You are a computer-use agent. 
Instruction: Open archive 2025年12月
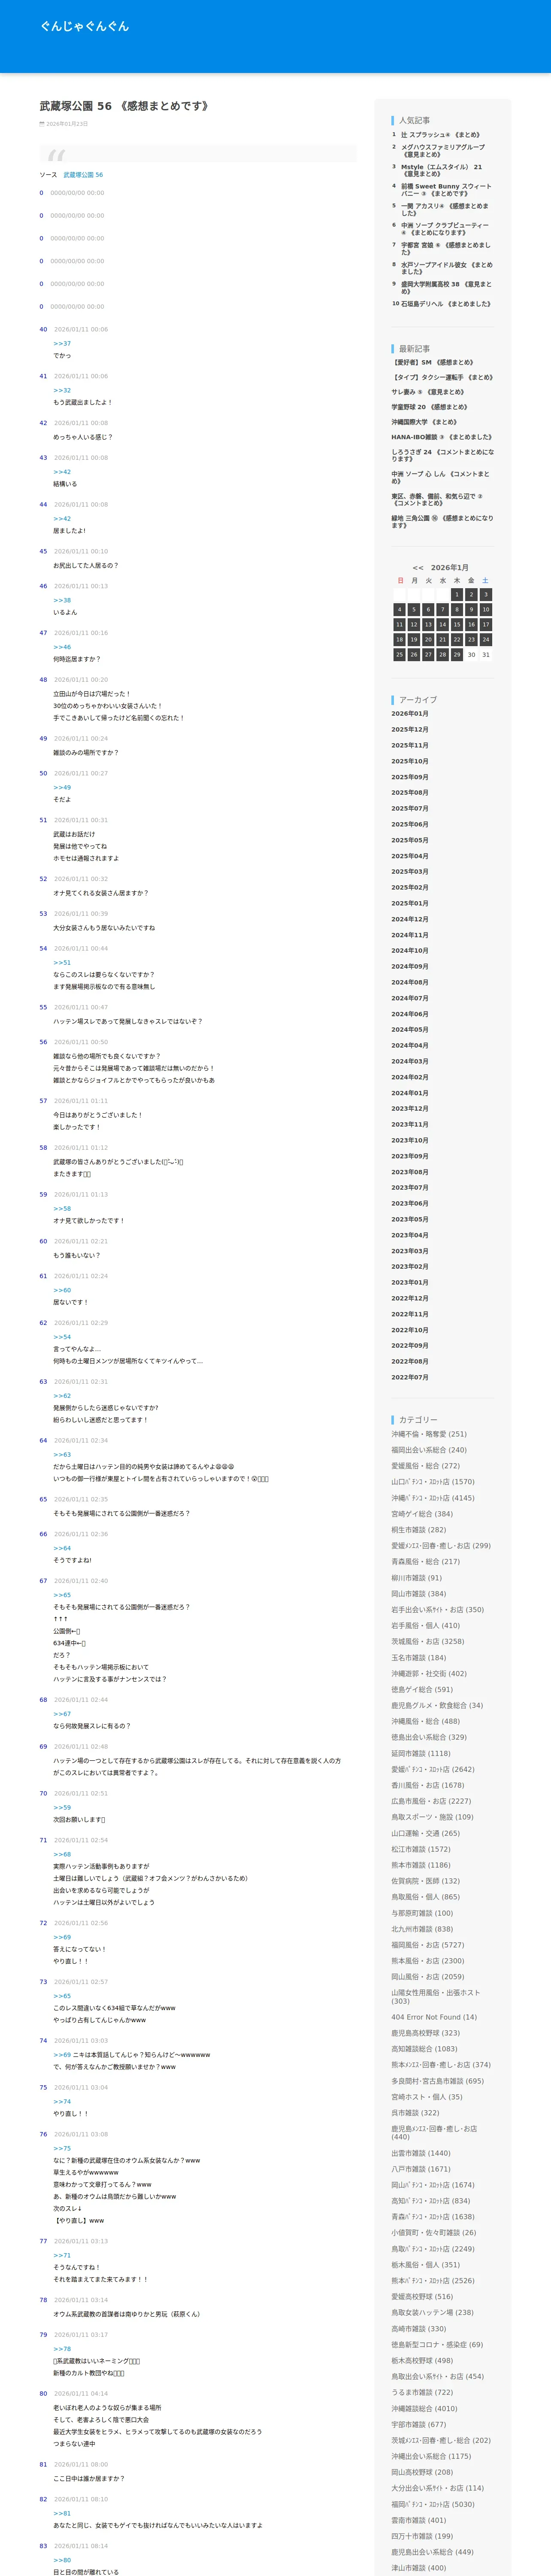pyautogui.click(x=410, y=730)
